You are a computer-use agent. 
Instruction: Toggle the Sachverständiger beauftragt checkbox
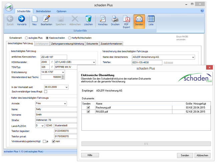pyautogui.click(x=45, y=92)
